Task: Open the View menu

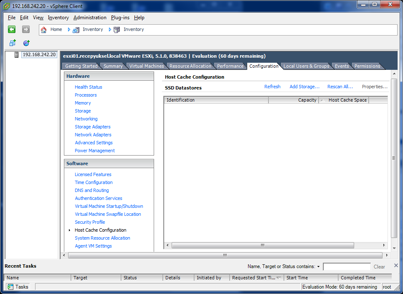Action: [x=38, y=18]
